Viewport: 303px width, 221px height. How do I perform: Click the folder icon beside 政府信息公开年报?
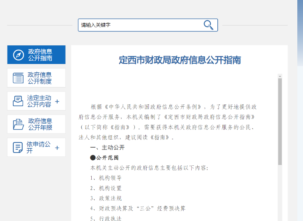point(18,124)
